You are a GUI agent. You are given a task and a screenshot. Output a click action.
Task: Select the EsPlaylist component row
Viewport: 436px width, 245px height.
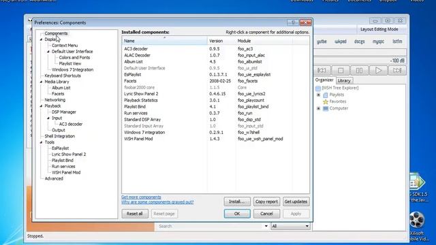coord(215,75)
